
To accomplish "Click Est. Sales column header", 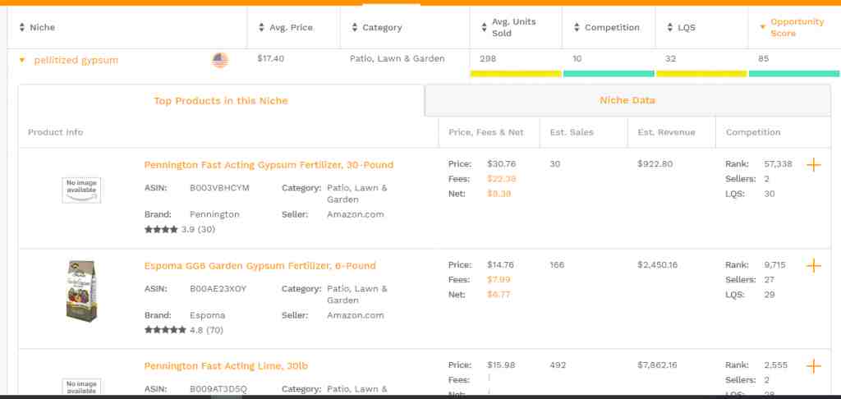I will (572, 132).
